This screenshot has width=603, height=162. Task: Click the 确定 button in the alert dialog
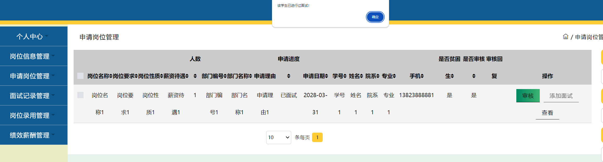pyautogui.click(x=375, y=17)
